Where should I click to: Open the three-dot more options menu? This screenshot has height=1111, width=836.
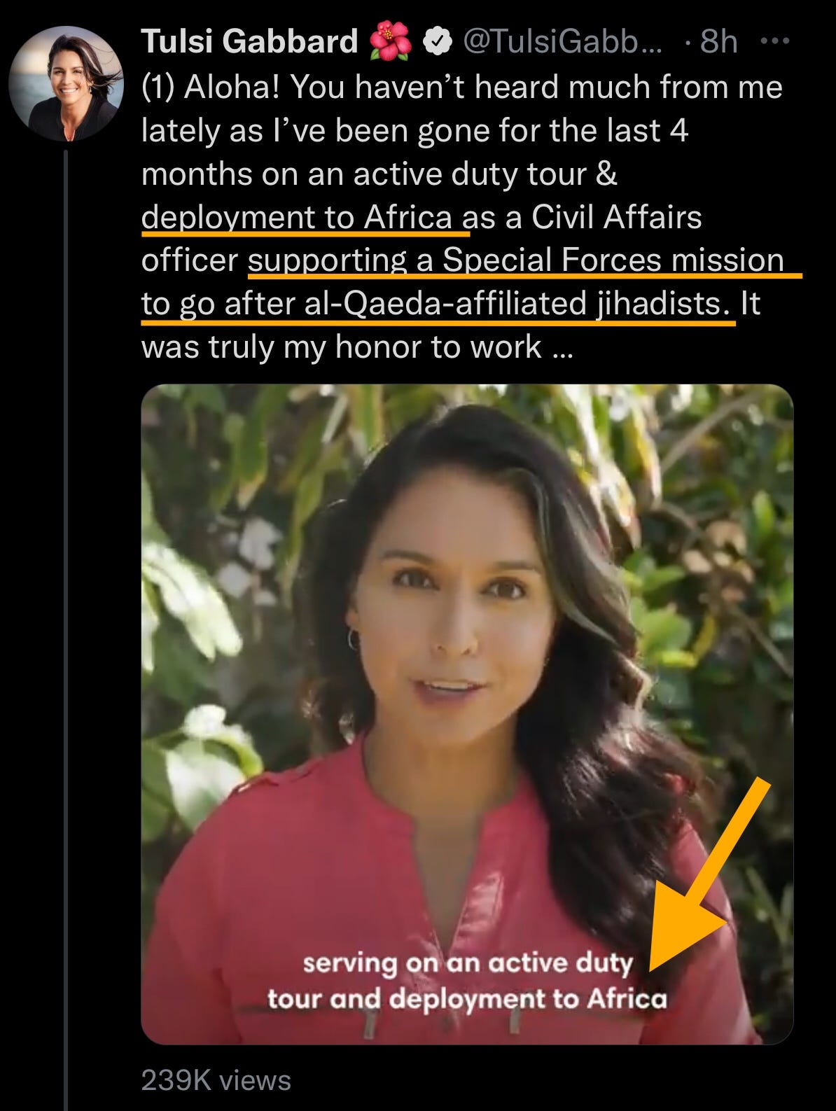(774, 41)
